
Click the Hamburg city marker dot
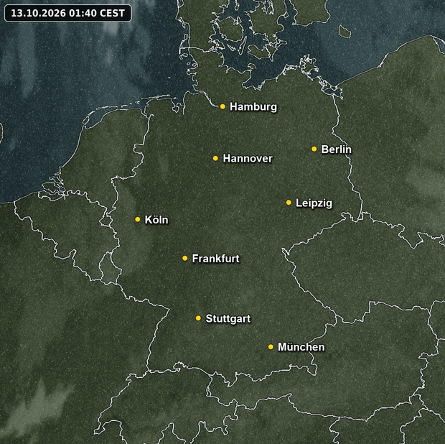point(222,106)
